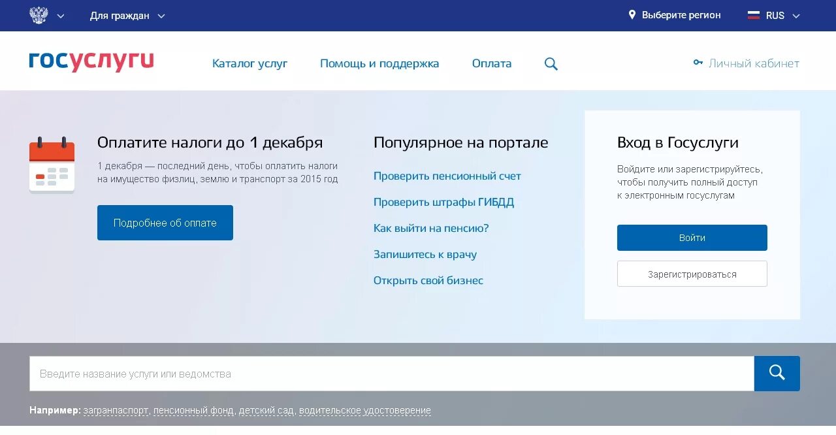Click the blue search button with magnifier
The width and height of the screenshot is (836, 435).
tap(777, 374)
